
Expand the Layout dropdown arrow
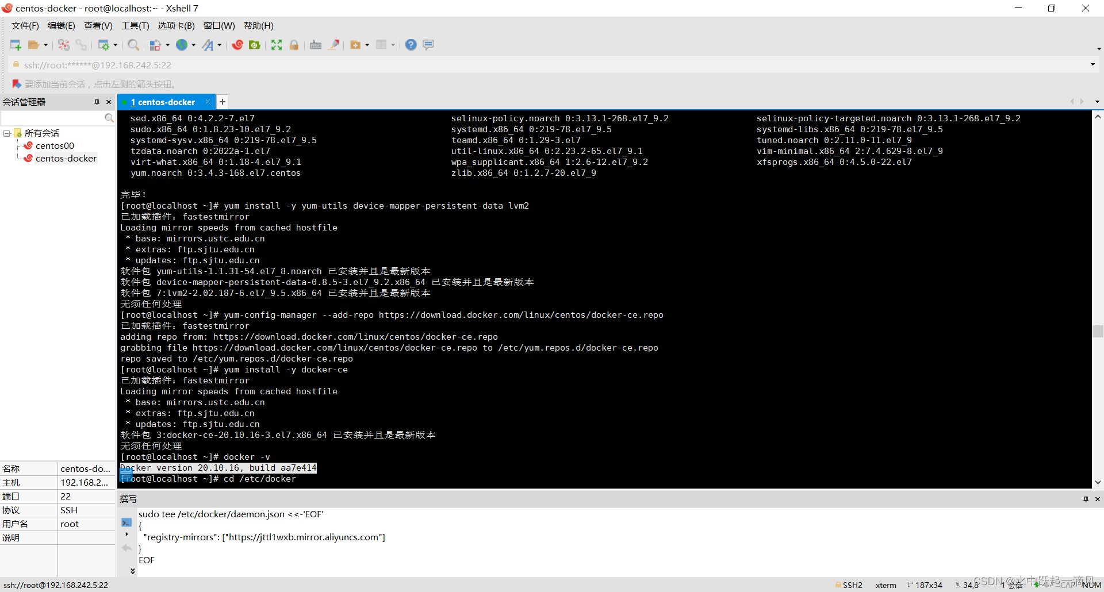coord(393,45)
